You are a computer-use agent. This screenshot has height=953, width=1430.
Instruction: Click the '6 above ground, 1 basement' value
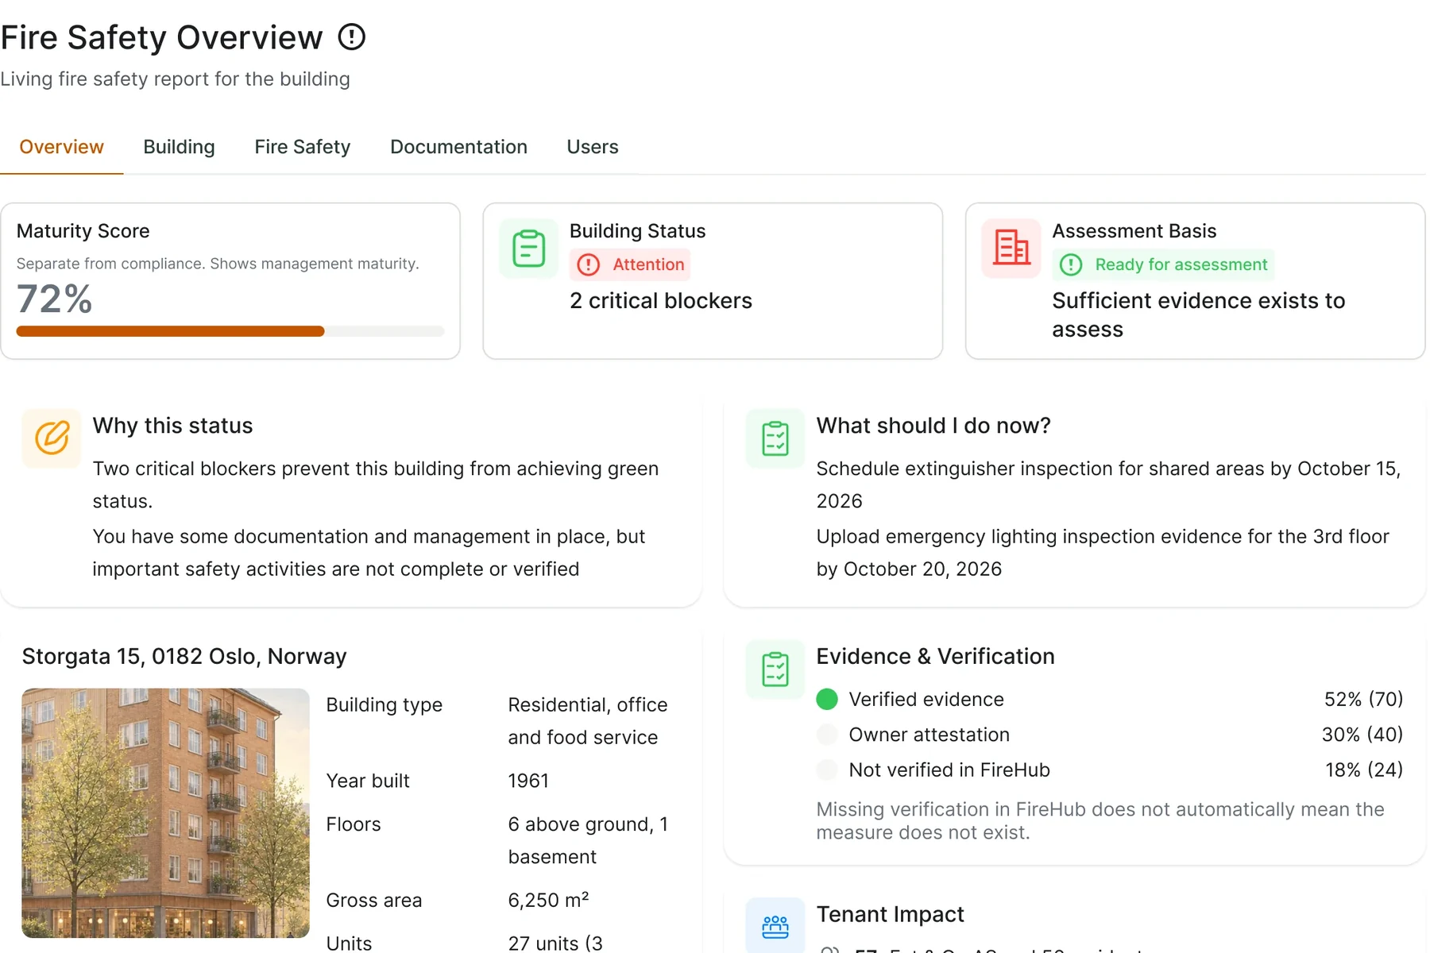(587, 840)
